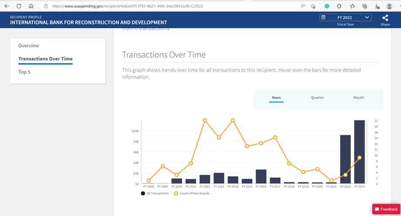This screenshot has height=216, width=401.
Task: Add this page to favorites
Action: pyautogui.click(x=313, y=6)
